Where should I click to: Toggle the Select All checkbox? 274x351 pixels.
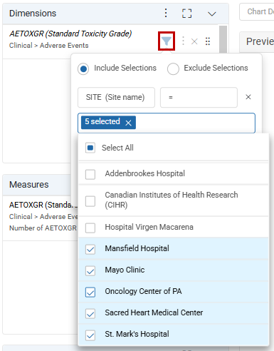coord(90,148)
